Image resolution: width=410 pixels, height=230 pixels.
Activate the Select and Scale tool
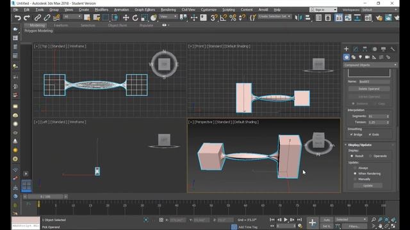144,17
